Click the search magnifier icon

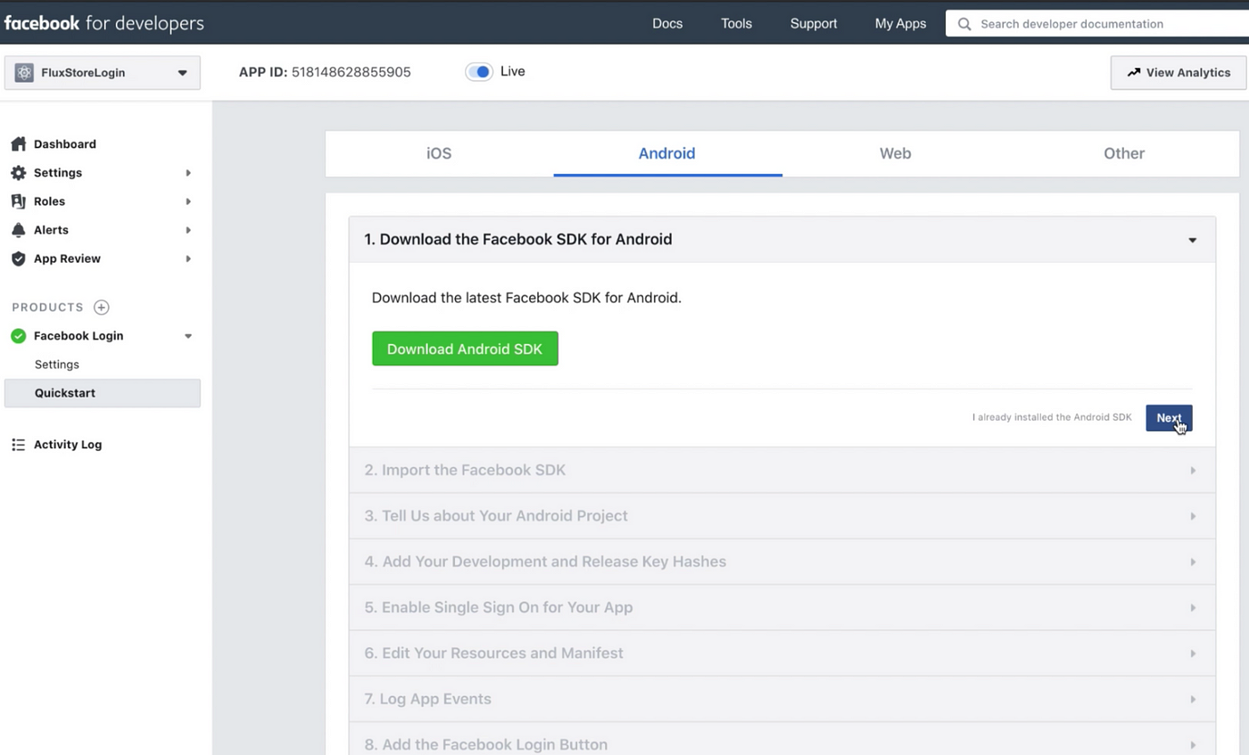pos(964,24)
